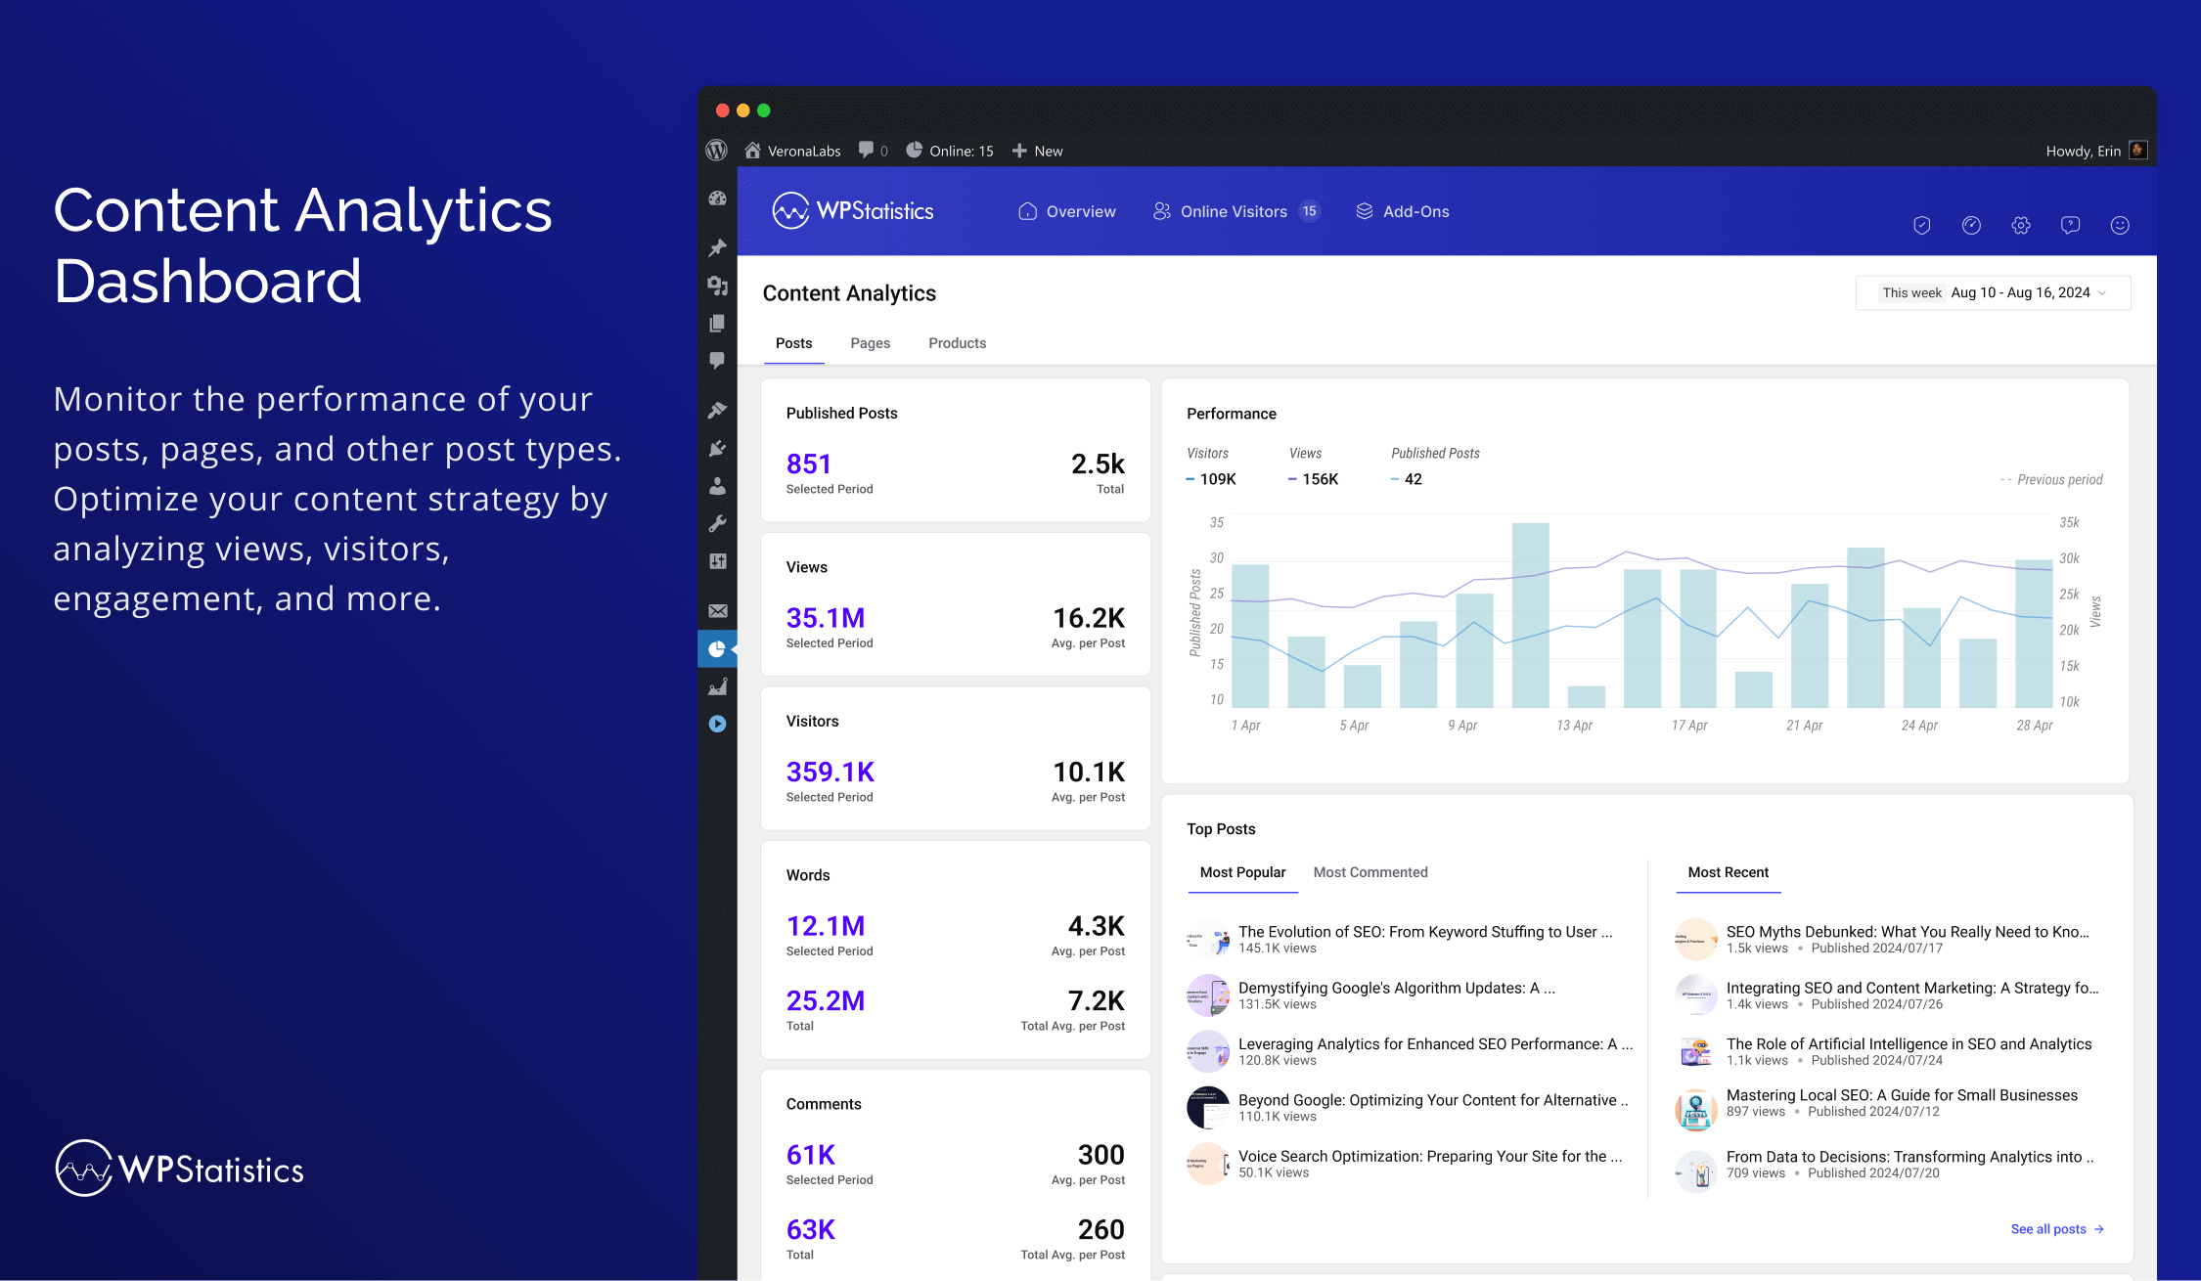Open 'The Evolution of SEO' post link
This screenshot has width=2201, height=1281.
coord(1424,932)
